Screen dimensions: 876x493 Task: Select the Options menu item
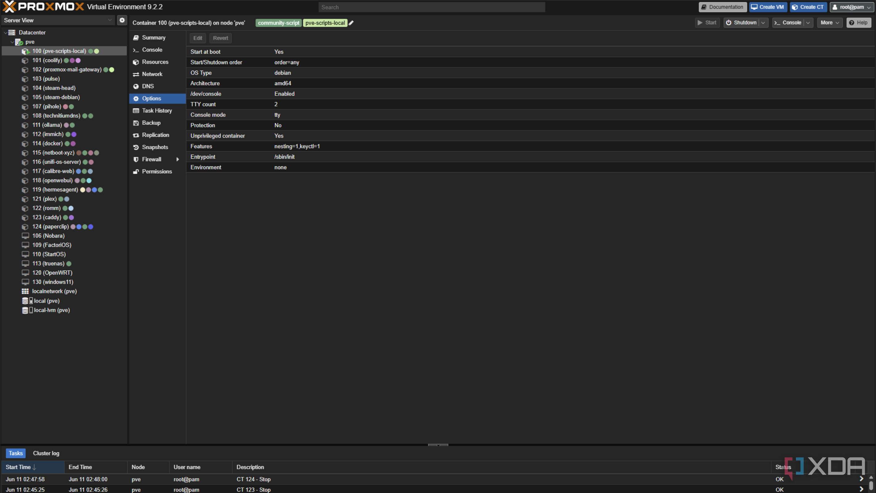(x=157, y=99)
